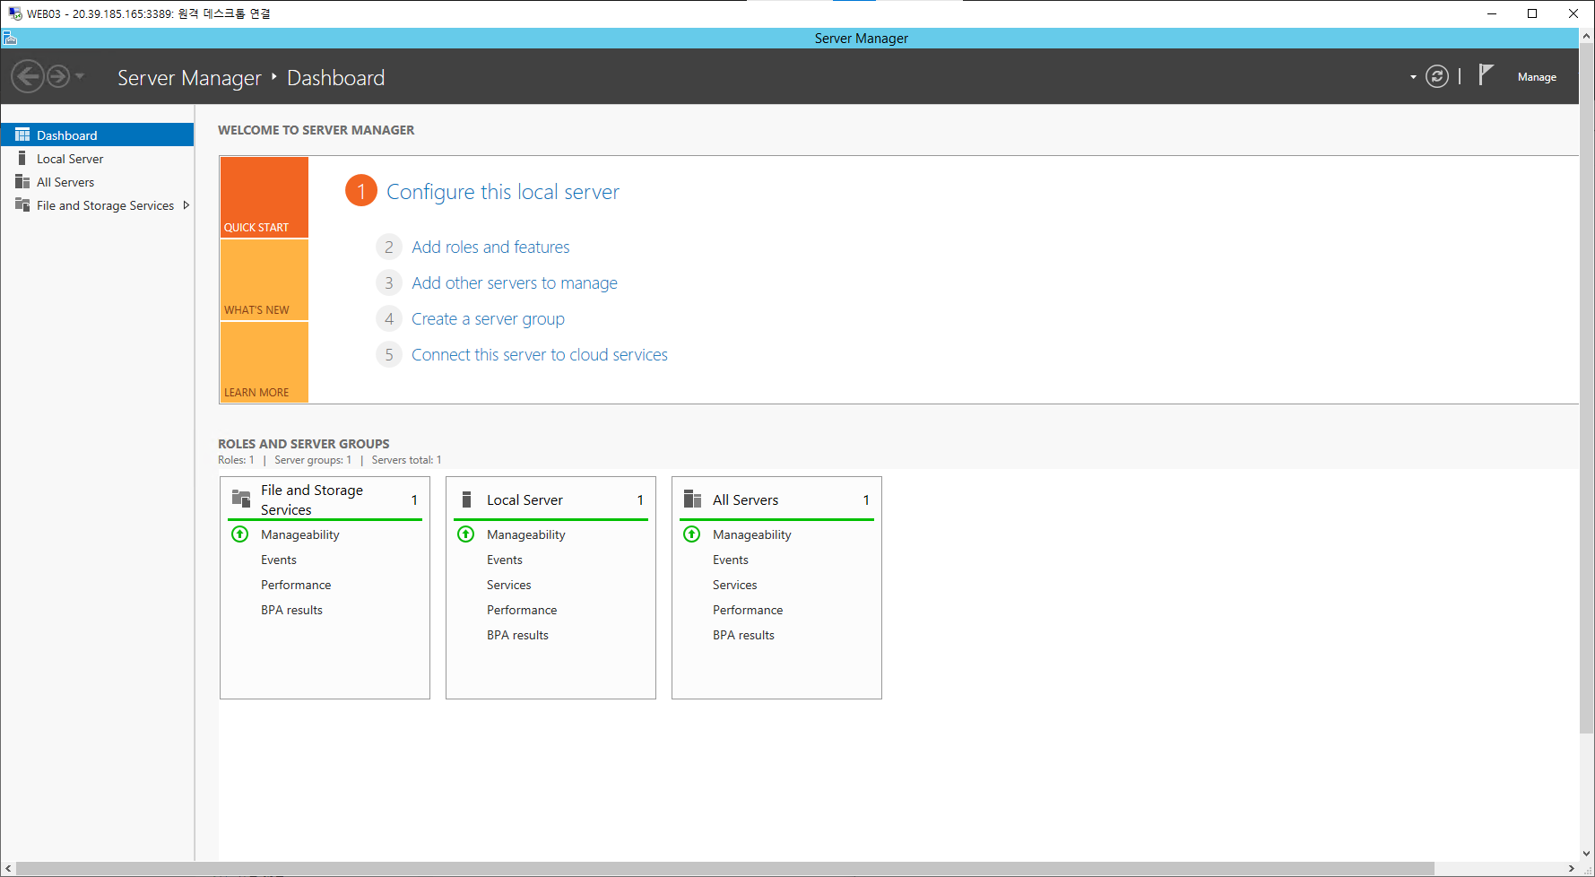Click Create a server group link
The width and height of the screenshot is (1595, 877).
tap(488, 318)
